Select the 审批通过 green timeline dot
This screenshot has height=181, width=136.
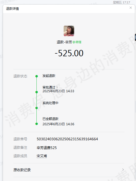click(x=36, y=92)
